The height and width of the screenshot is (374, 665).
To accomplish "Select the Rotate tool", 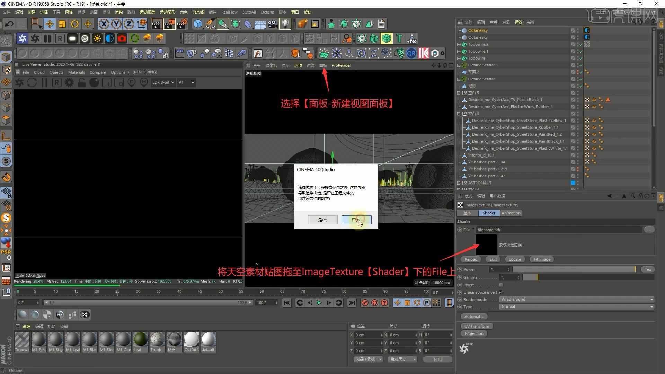I will (x=75, y=24).
